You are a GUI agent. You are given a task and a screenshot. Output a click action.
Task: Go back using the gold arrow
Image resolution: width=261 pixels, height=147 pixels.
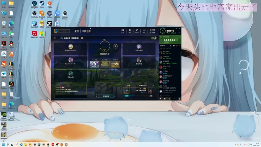coord(55,38)
